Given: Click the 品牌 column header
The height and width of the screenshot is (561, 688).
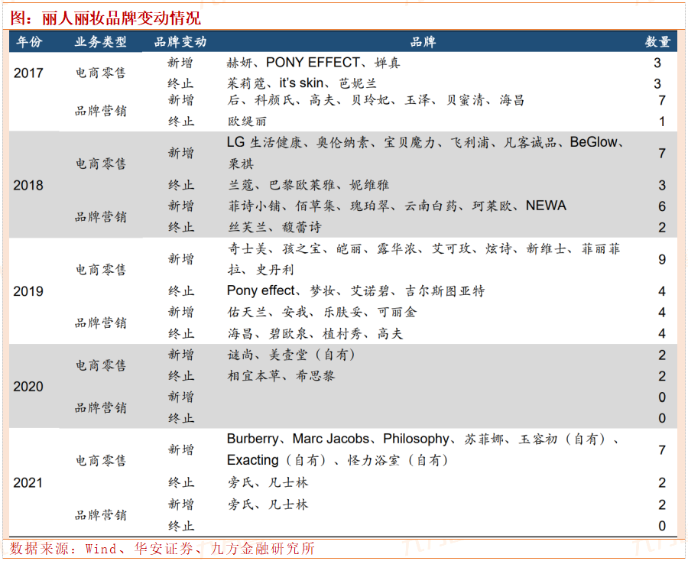Looking at the screenshot, I should (x=423, y=42).
